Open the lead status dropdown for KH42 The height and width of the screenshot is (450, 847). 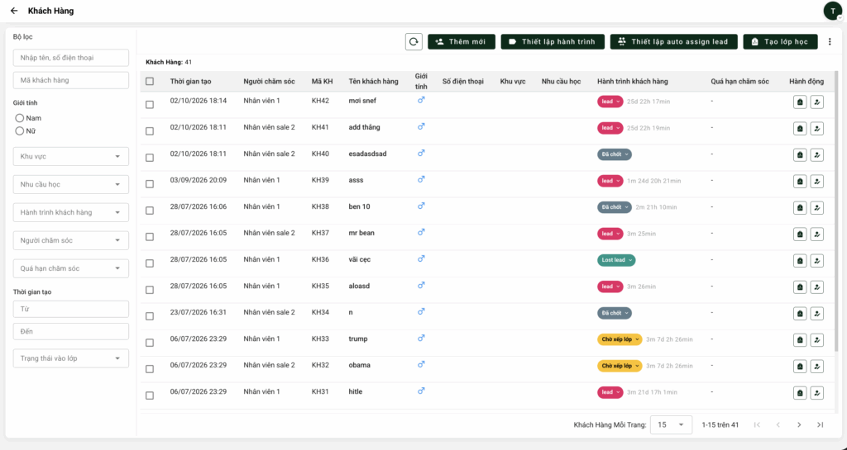click(610, 102)
